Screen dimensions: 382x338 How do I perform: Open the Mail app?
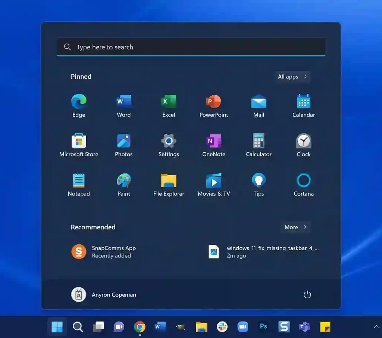click(x=259, y=106)
